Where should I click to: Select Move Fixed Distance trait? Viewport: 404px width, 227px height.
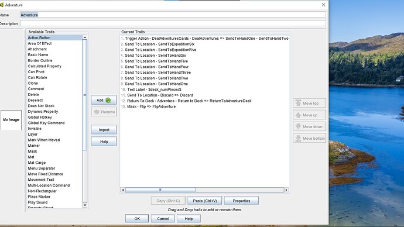pyautogui.click(x=54, y=174)
